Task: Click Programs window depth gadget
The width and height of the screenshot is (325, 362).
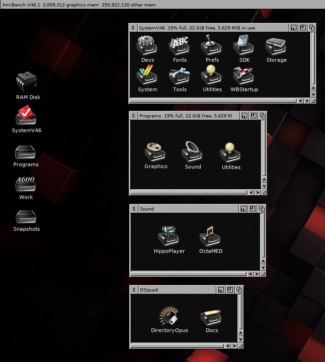Action: coord(262,116)
